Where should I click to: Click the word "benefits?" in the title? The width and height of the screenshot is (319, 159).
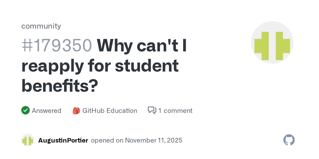(x=60, y=85)
